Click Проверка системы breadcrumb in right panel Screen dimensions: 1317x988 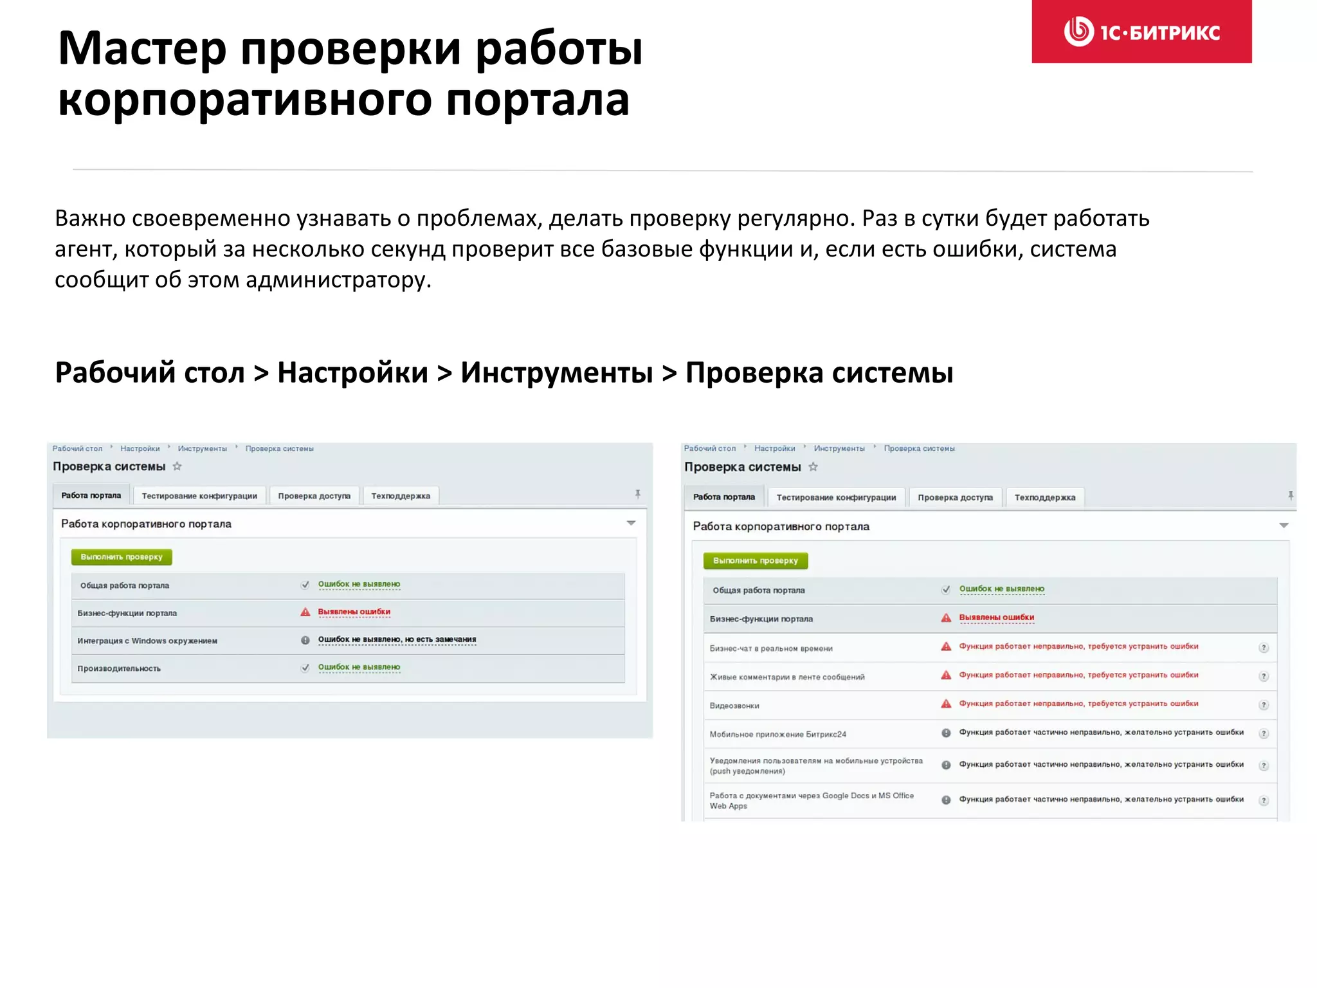920,448
